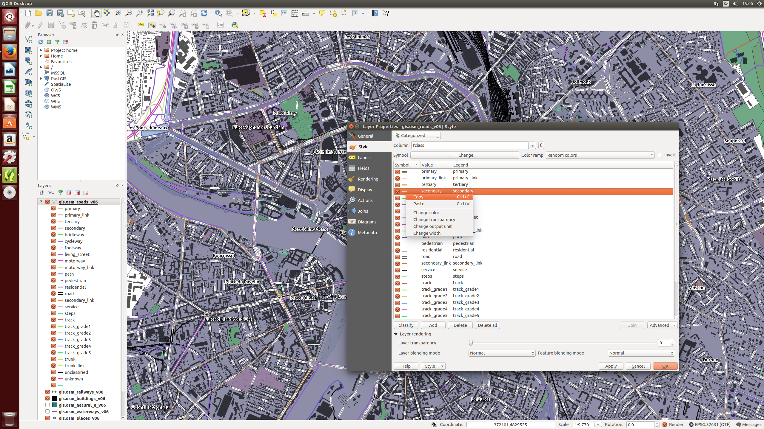
Task: Select the Measure line ruler tool
Action: point(305,13)
